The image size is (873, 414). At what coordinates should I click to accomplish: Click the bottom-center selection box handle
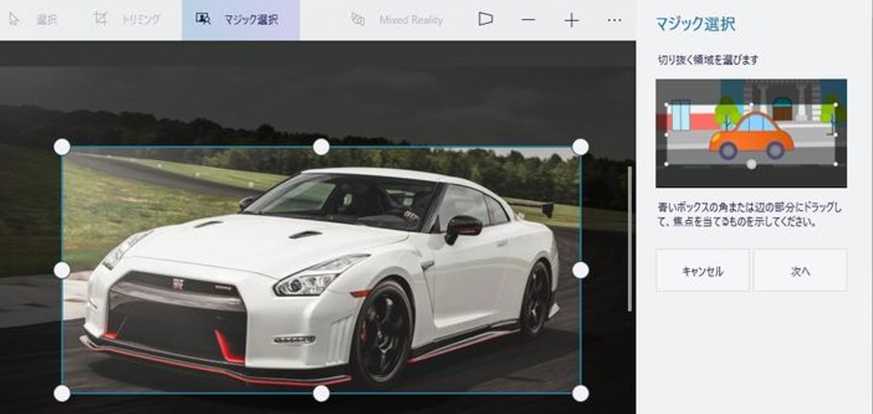tap(321, 393)
